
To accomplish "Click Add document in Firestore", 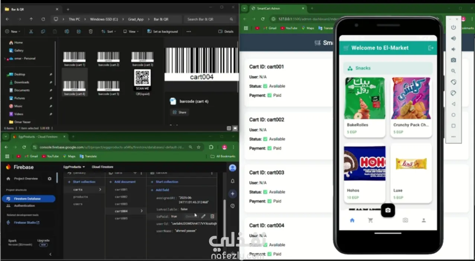I will [123, 182].
